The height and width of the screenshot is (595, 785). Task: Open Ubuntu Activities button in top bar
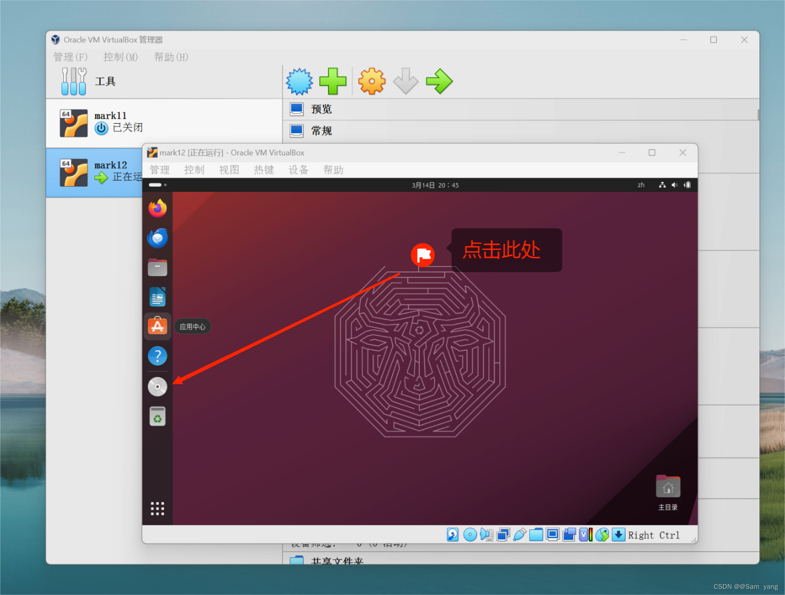158,185
